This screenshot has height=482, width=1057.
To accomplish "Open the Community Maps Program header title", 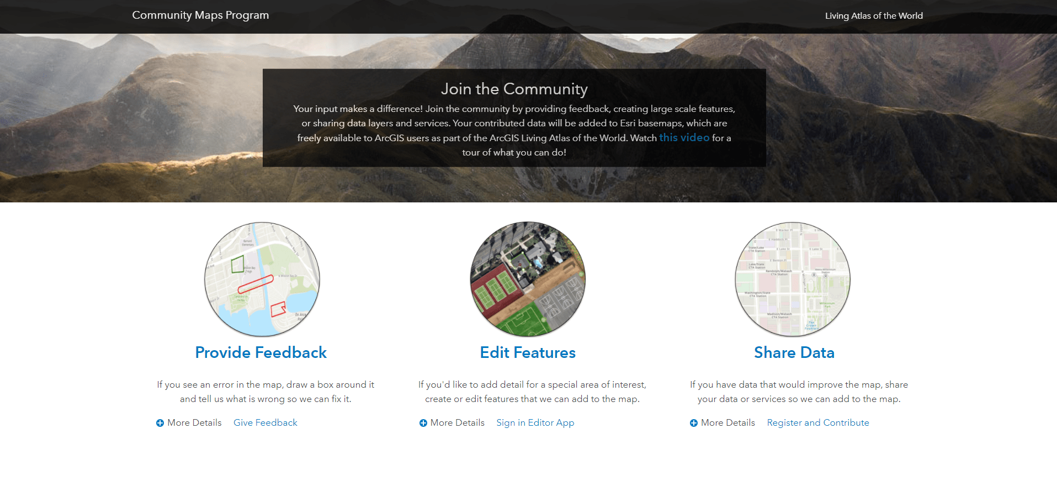I will point(200,15).
